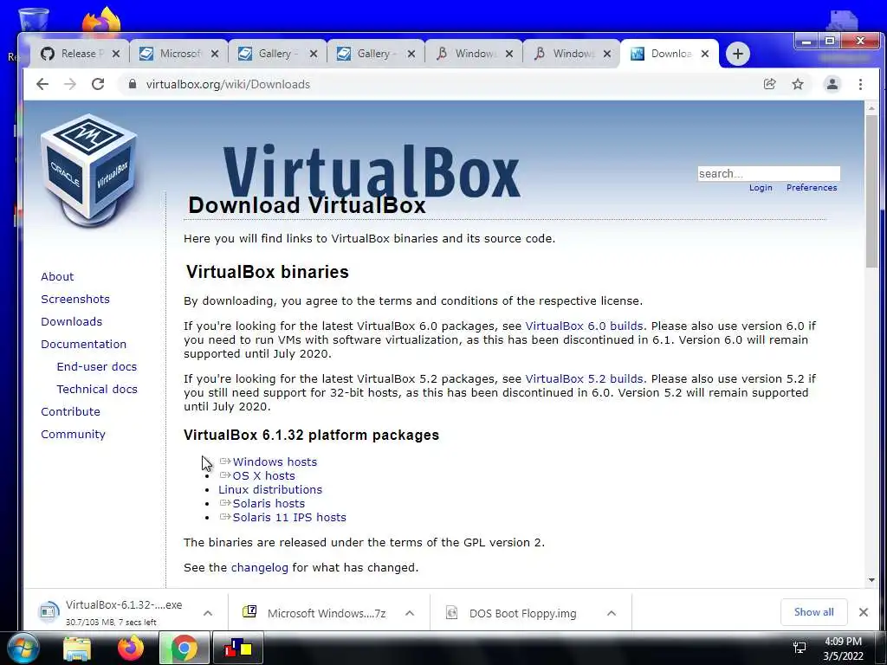Open the Windows hosts download link
The height and width of the screenshot is (665, 887).
pos(275,462)
